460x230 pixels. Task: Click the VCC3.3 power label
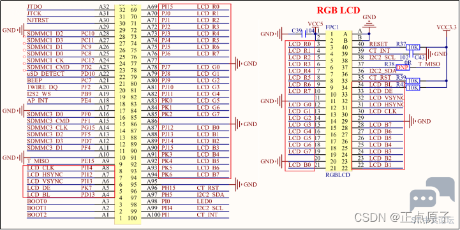coord(446,27)
